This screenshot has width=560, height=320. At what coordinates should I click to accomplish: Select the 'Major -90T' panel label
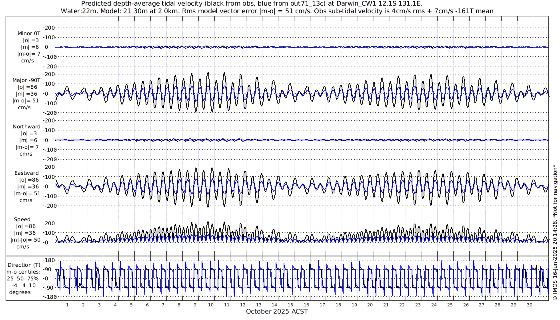26,80
